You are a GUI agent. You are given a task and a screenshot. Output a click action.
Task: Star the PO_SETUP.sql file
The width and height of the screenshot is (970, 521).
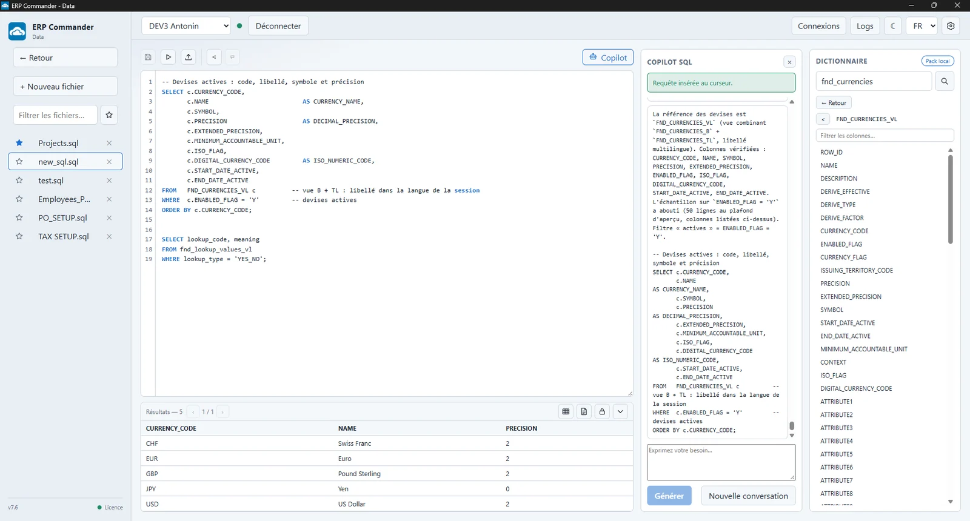tap(19, 217)
